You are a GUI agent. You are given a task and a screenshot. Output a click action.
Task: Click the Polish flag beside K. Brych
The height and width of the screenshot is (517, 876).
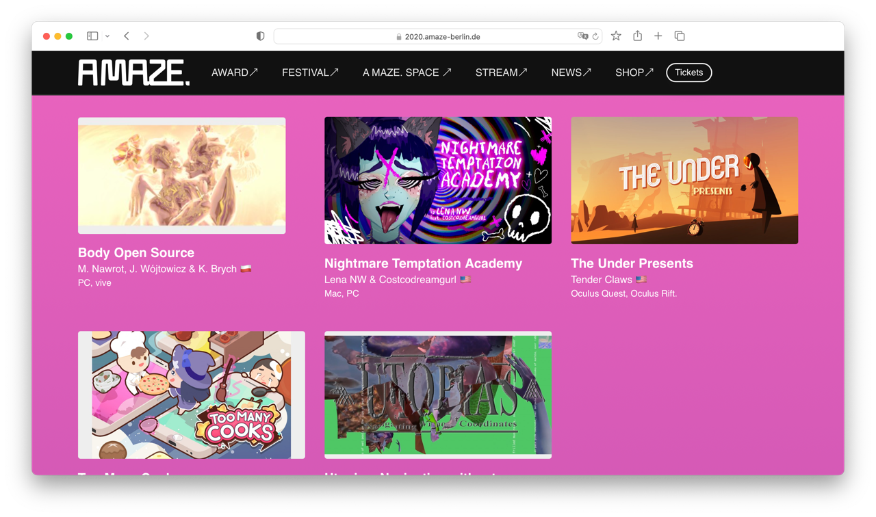[246, 269]
